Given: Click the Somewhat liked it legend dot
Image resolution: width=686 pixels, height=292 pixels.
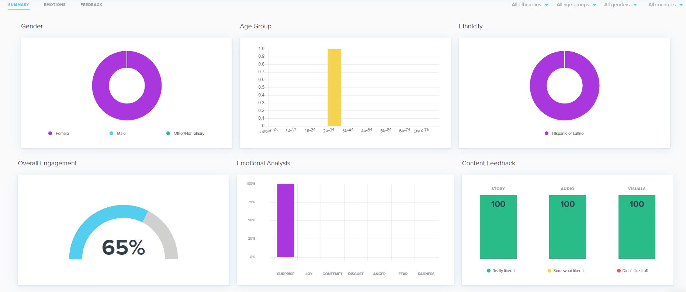Looking at the screenshot, I should tap(550, 271).
